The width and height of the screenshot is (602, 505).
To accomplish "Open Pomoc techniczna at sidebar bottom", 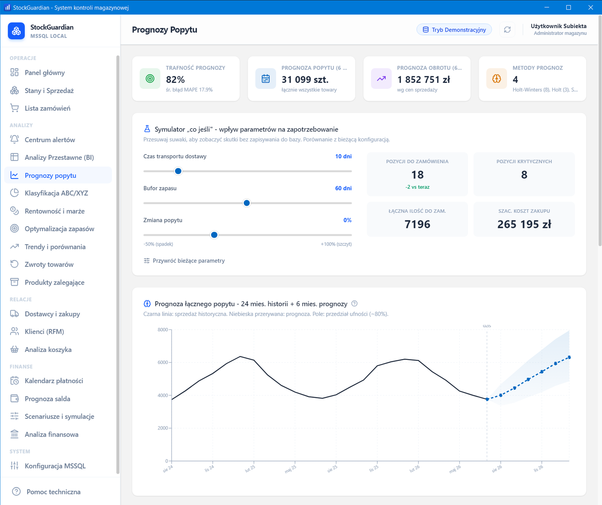I will tap(46, 491).
